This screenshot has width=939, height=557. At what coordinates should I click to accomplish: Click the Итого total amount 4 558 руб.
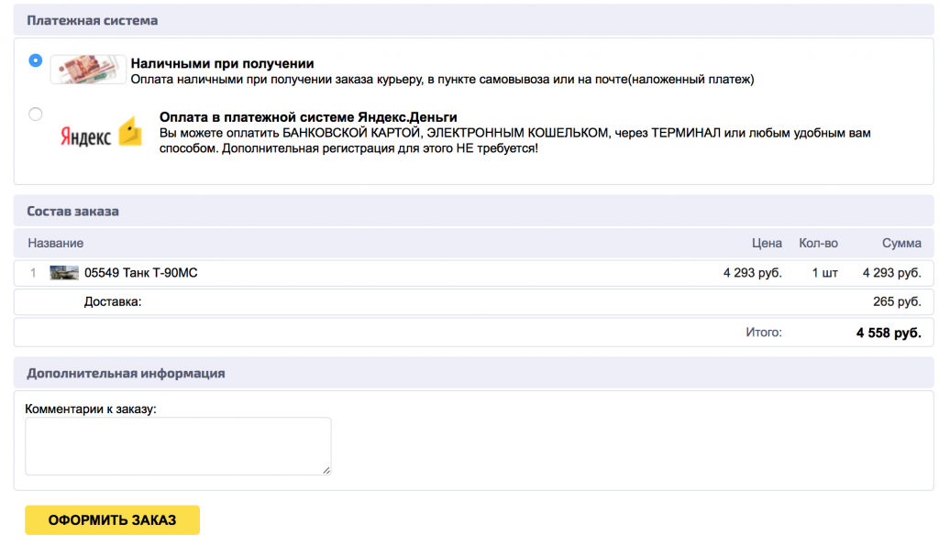[890, 333]
